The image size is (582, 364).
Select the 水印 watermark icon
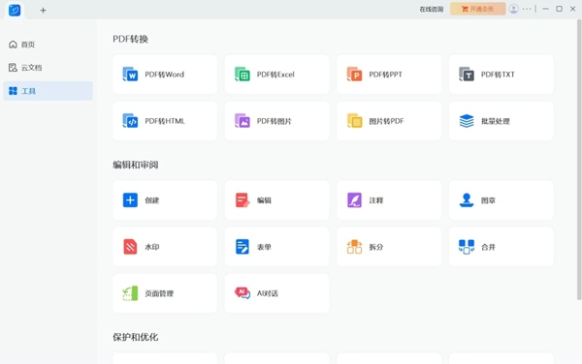coord(130,247)
